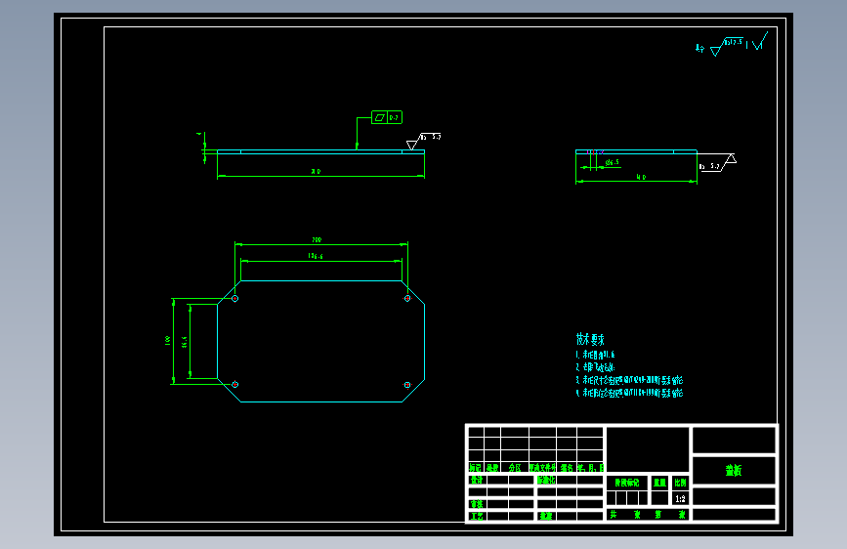847x549 pixels.
Task: Select the top-left red mounting hole
Action: coord(235,298)
